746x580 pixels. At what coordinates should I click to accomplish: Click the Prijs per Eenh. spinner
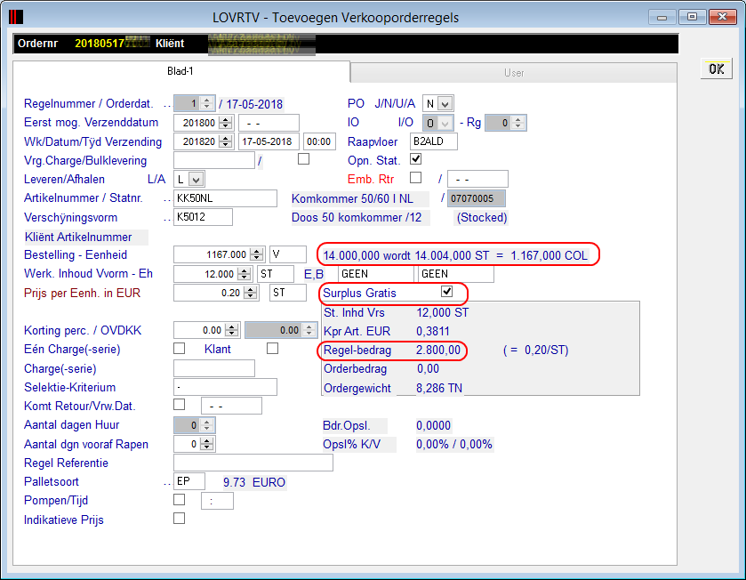point(250,293)
